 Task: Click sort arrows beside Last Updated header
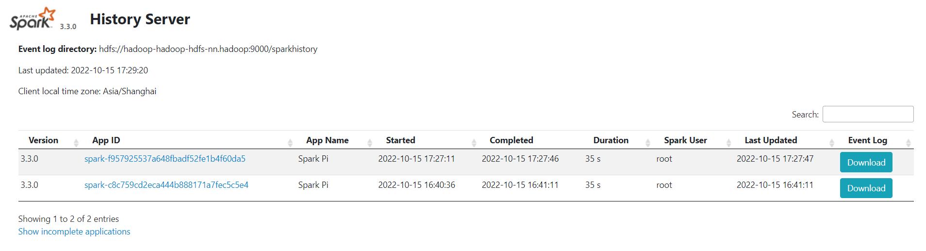(x=832, y=142)
